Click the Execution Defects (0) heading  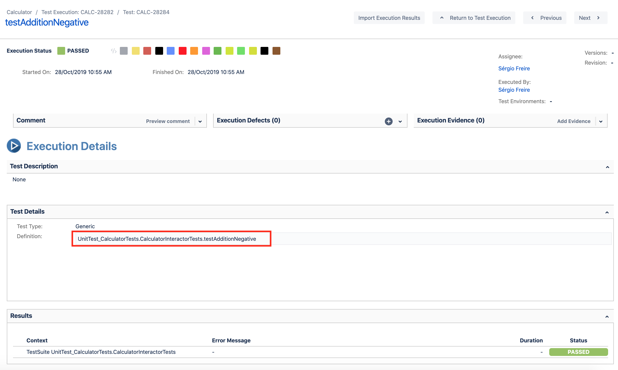click(249, 120)
